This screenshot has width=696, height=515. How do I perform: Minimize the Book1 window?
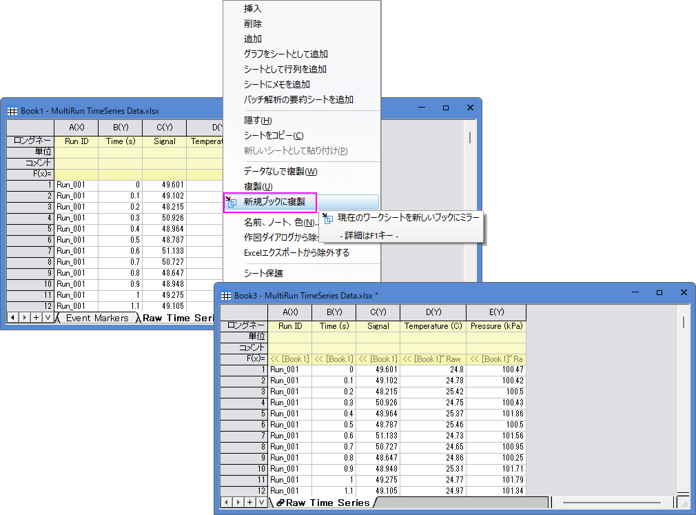[422, 108]
